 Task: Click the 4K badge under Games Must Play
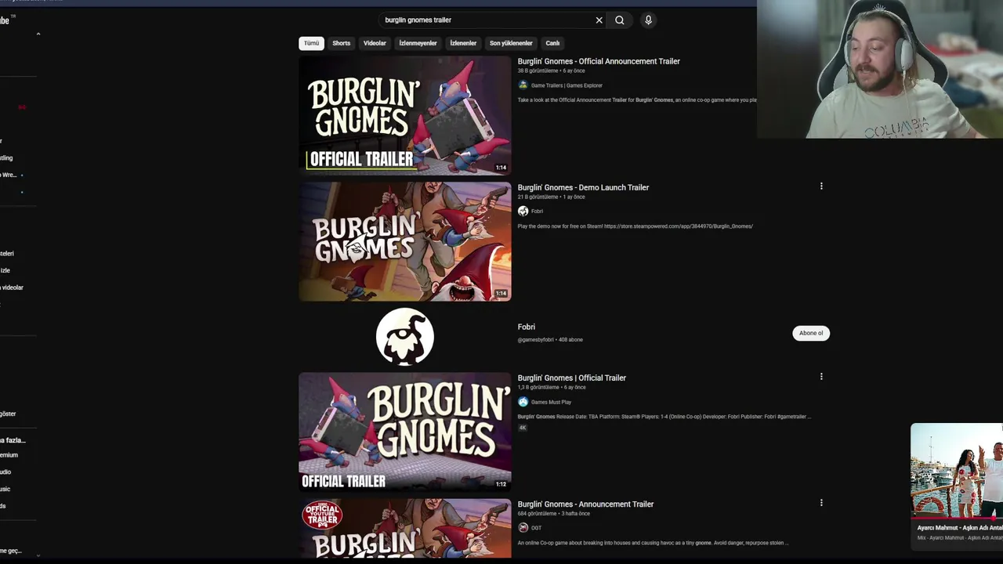pos(523,428)
